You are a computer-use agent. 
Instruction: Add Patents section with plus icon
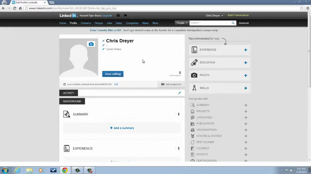tap(246, 155)
